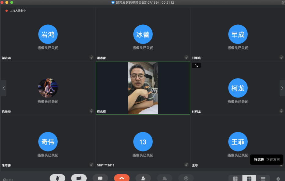This screenshot has height=181, width=285.
Task: Click the 程志理 is speaking notification
Action: pos(267,160)
